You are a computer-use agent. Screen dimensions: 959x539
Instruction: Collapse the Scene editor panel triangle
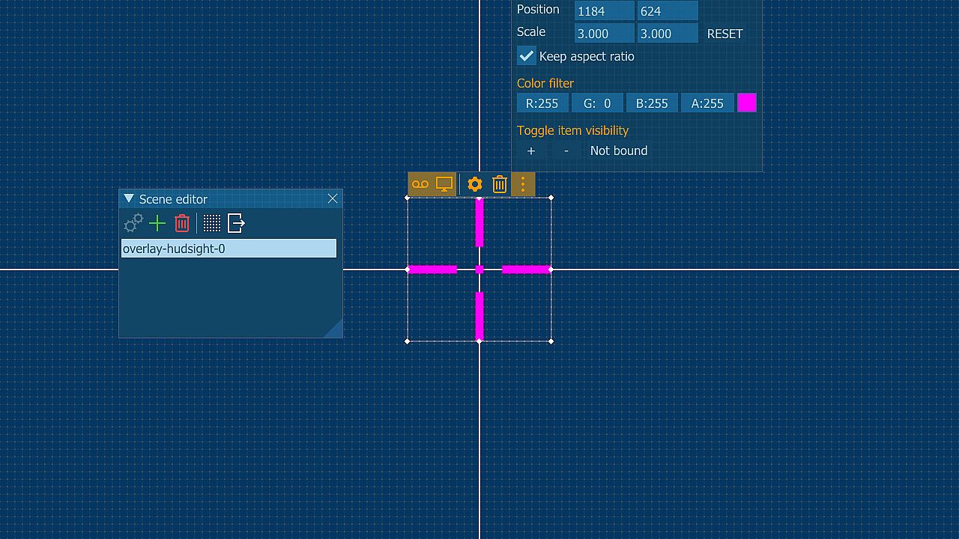[x=129, y=199]
